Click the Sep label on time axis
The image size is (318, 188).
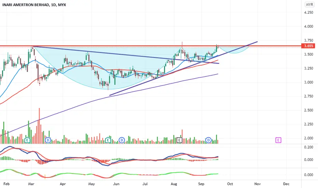[x=201, y=184]
